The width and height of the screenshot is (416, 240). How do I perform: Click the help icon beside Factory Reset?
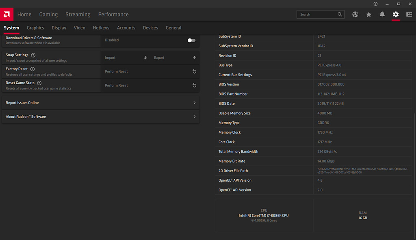(32, 69)
